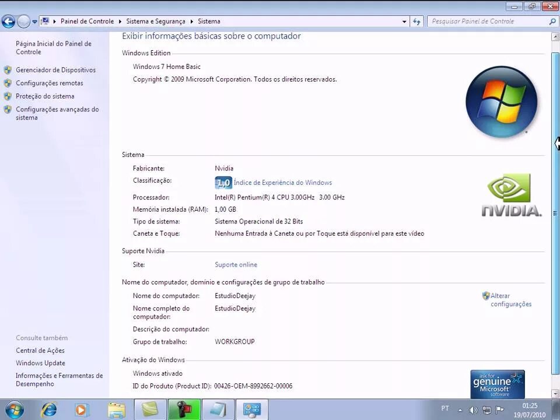Click the volume speaker tray icon
Image resolution: width=560 pixels, height=420 pixels.
point(473,410)
